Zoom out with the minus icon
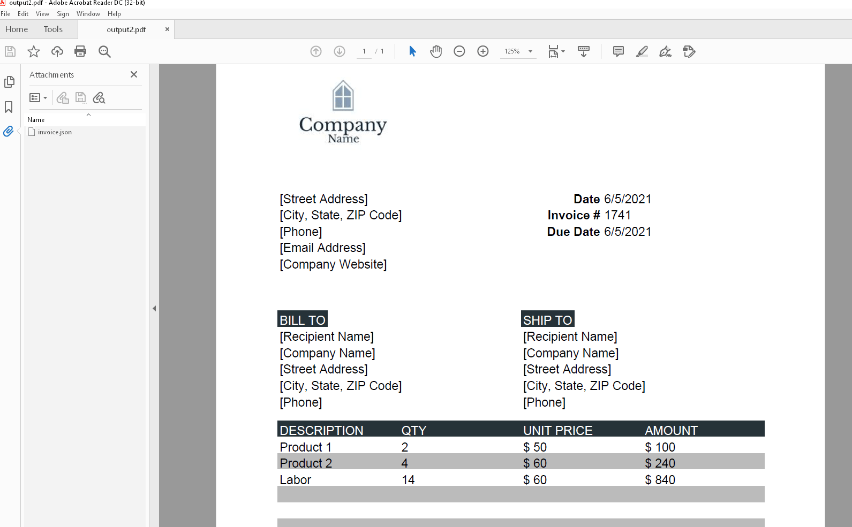The image size is (852, 527). 459,51
